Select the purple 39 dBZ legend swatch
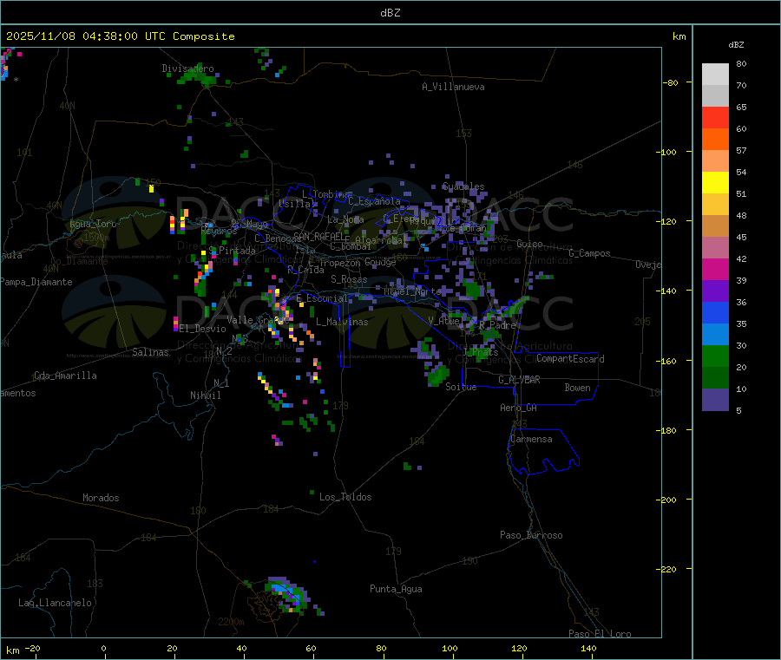The image size is (781, 660). click(715, 291)
